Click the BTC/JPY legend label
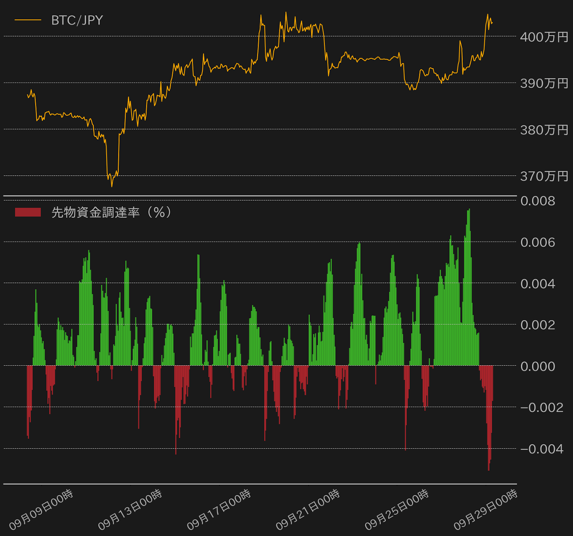 tap(77, 20)
